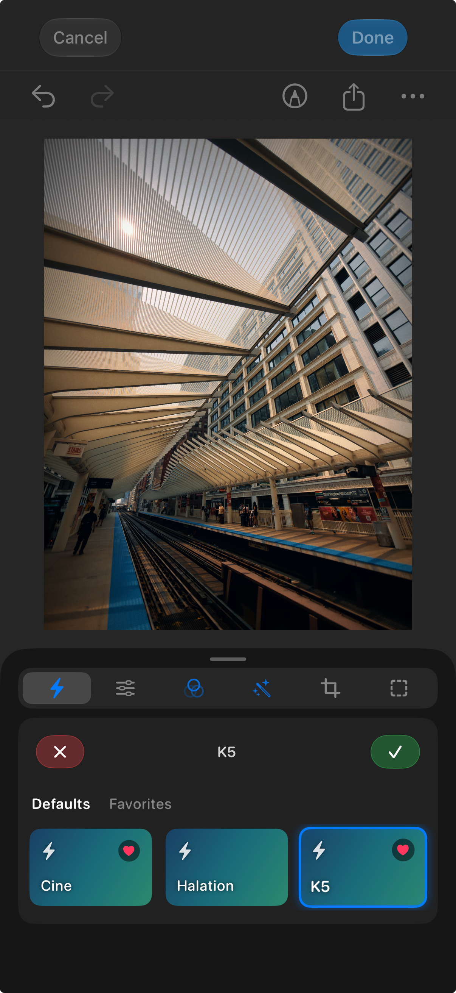Open the three-dot more options menu
The width and height of the screenshot is (456, 993).
413,96
